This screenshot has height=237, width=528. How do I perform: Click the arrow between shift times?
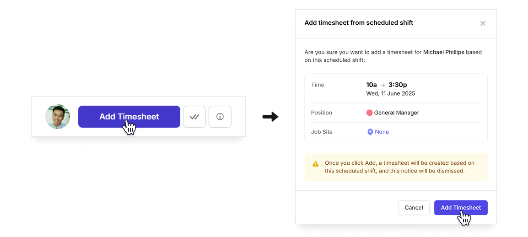coord(383,85)
